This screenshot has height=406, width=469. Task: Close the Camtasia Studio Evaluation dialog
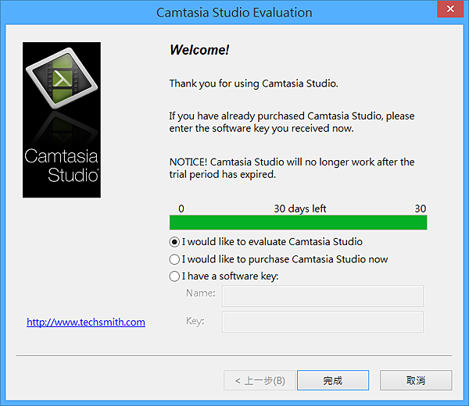(x=450, y=9)
